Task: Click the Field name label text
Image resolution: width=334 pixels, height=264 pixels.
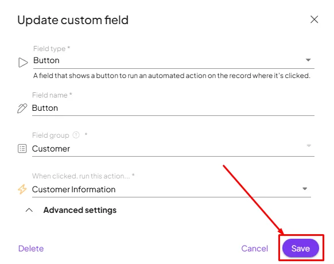Action: point(50,95)
